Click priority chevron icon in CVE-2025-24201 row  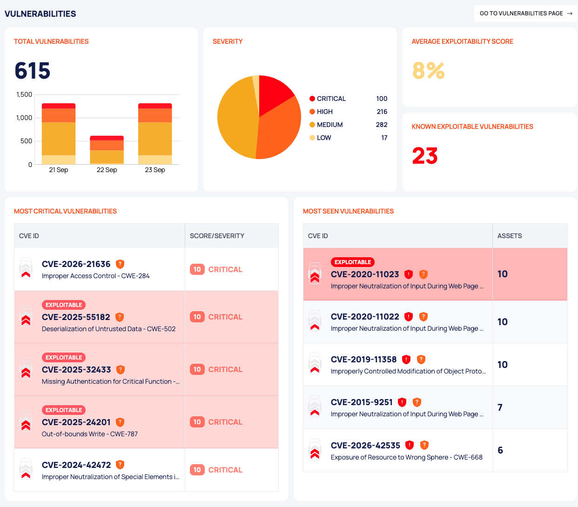click(x=26, y=422)
